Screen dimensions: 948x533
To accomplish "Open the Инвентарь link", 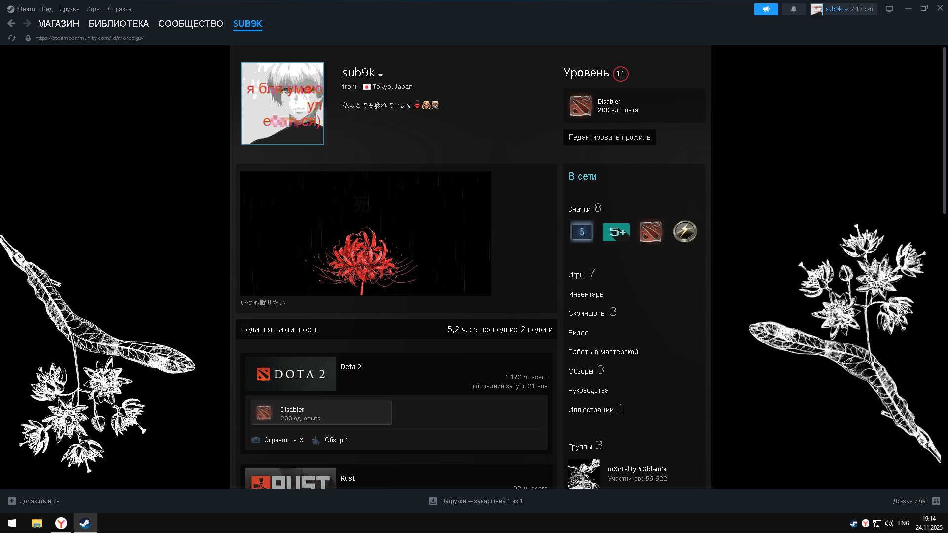I will click(586, 294).
